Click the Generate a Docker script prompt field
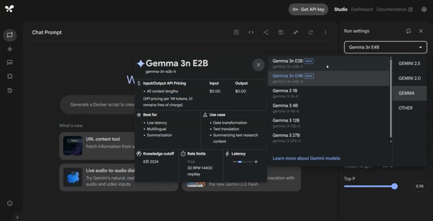 98,105
